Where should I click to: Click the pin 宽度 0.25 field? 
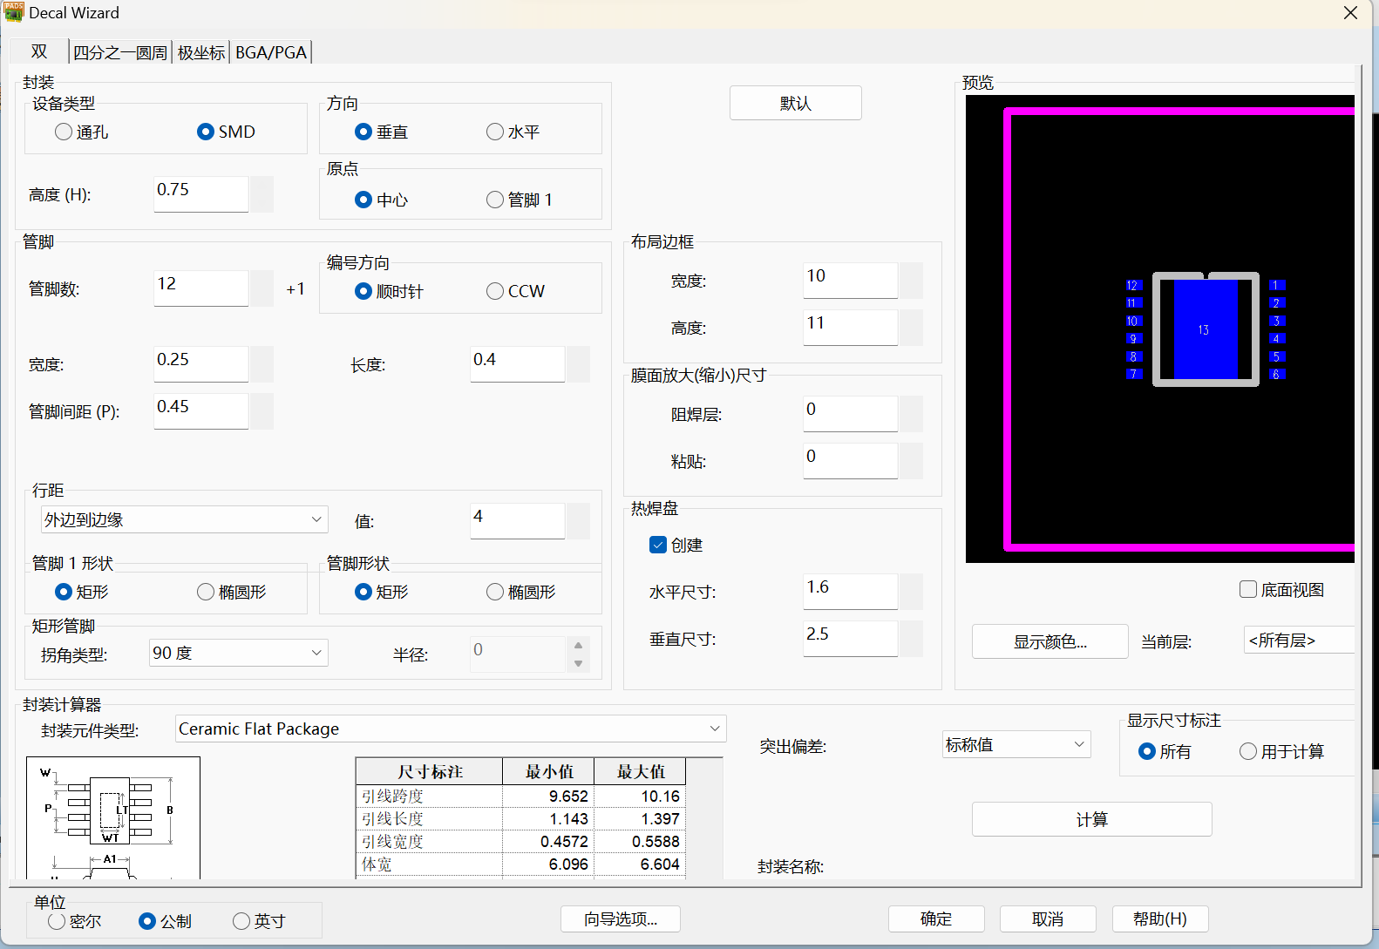(x=201, y=363)
